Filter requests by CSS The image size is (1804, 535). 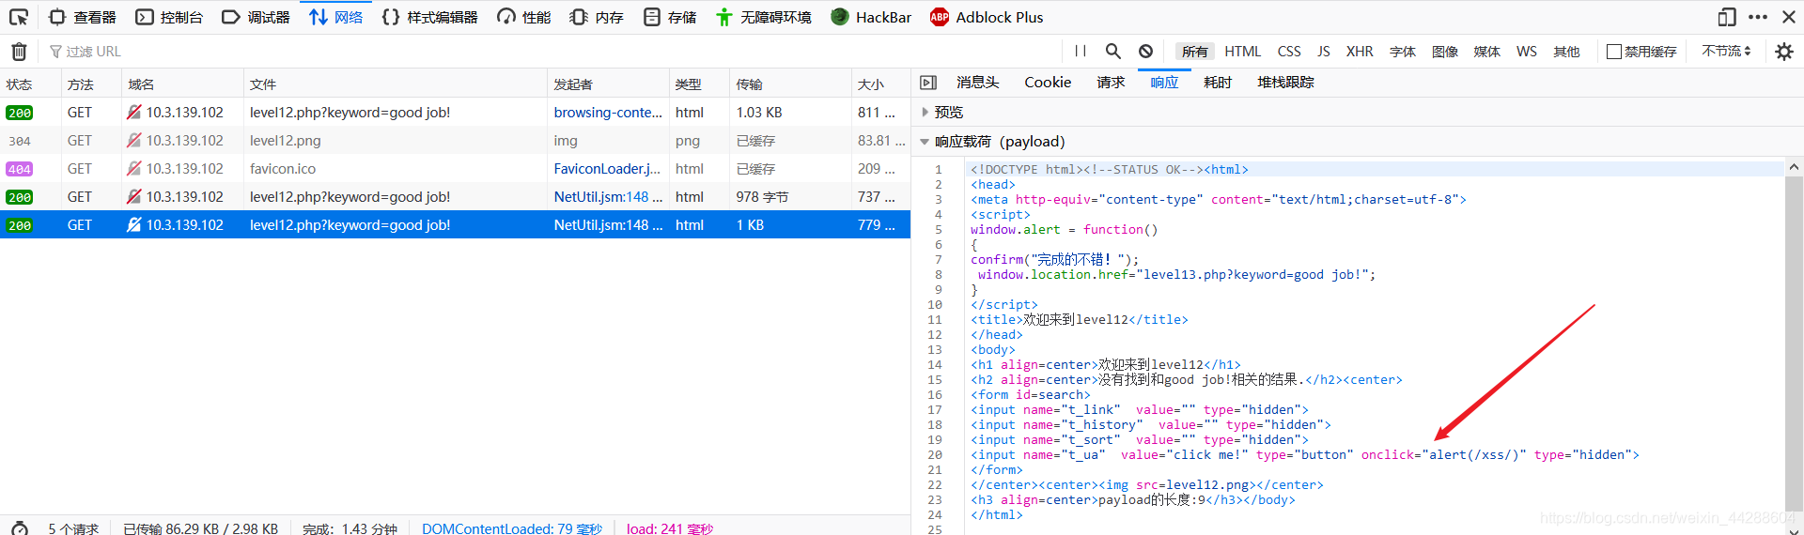coord(1289,52)
